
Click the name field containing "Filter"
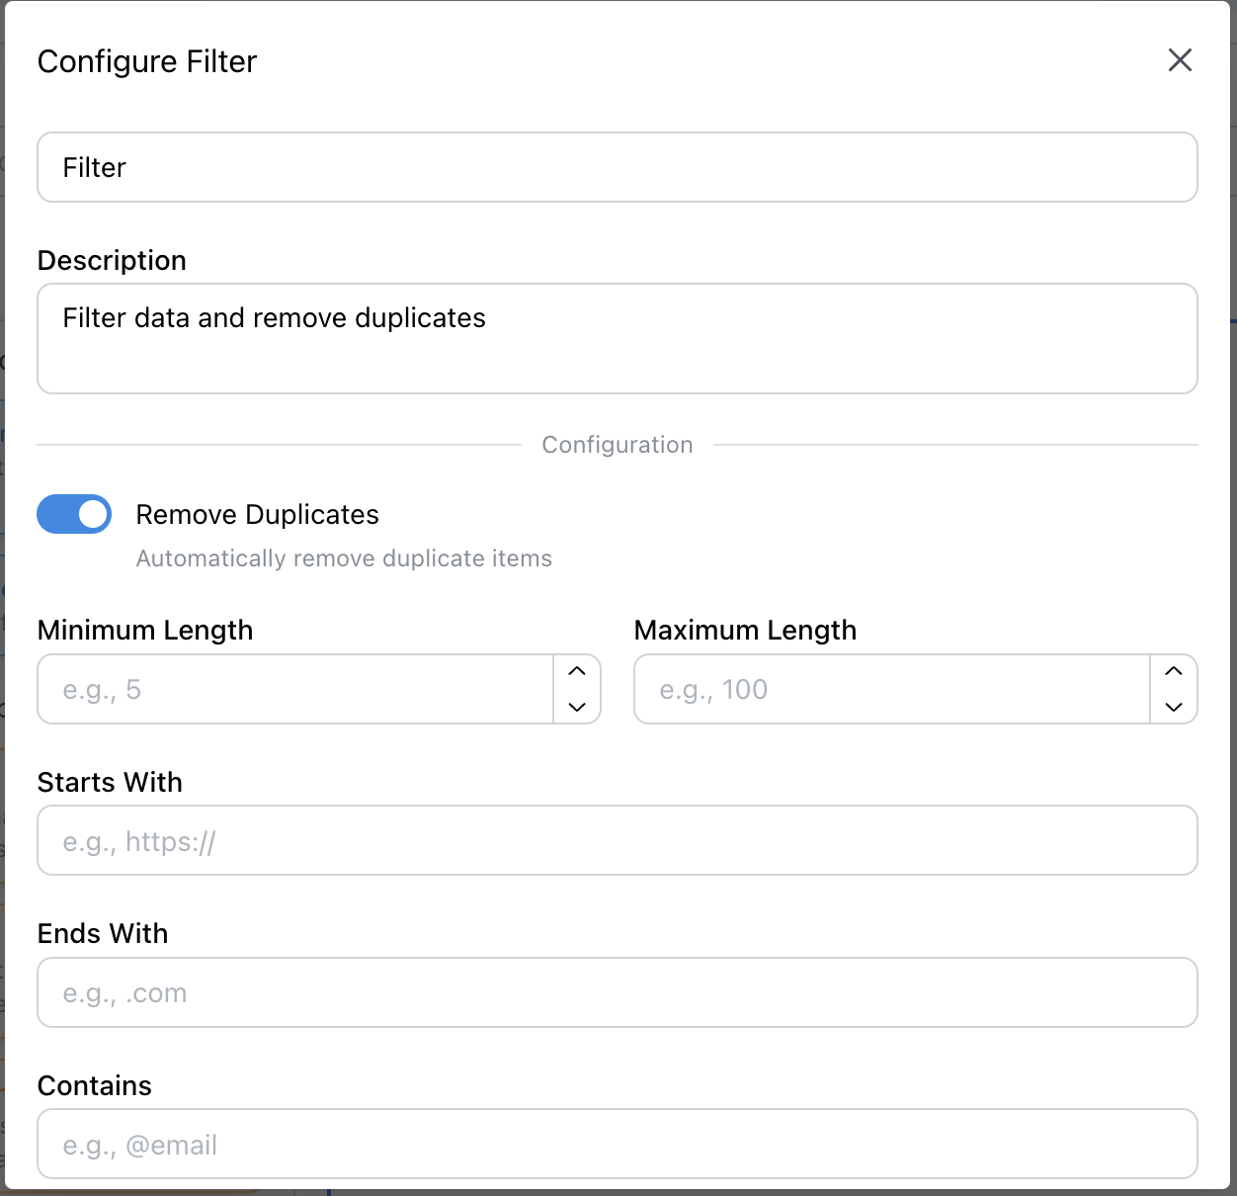(617, 167)
